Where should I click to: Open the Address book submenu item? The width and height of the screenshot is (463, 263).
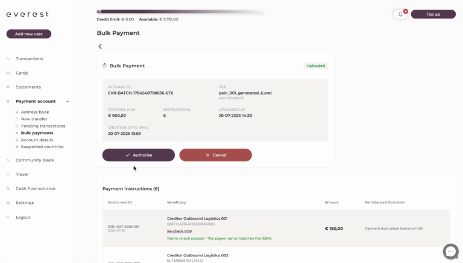click(35, 112)
